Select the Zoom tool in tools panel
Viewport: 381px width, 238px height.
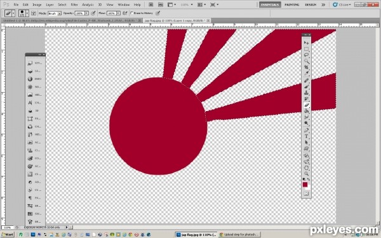(306, 174)
